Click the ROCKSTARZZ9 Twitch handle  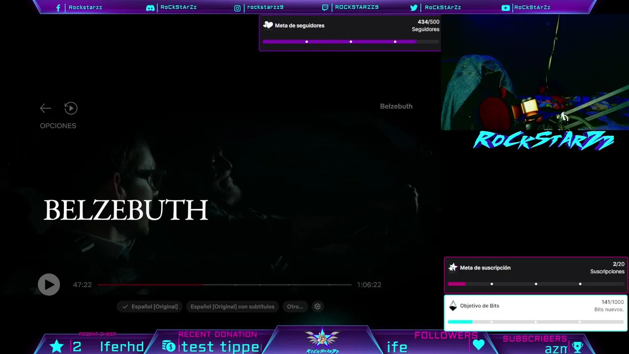(x=357, y=7)
